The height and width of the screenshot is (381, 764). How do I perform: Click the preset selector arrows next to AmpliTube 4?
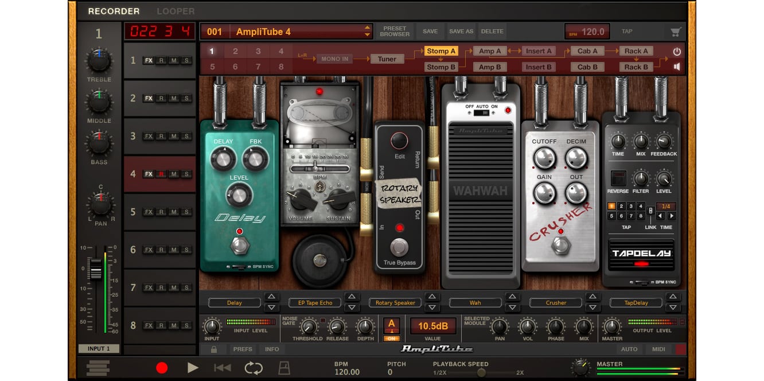[368, 31]
